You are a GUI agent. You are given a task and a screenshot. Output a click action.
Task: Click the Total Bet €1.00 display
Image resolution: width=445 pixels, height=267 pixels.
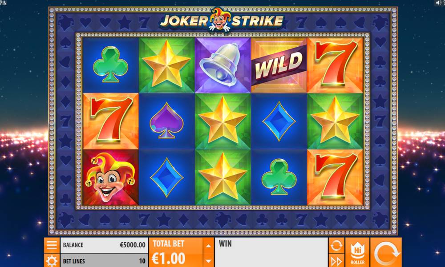(176, 252)
